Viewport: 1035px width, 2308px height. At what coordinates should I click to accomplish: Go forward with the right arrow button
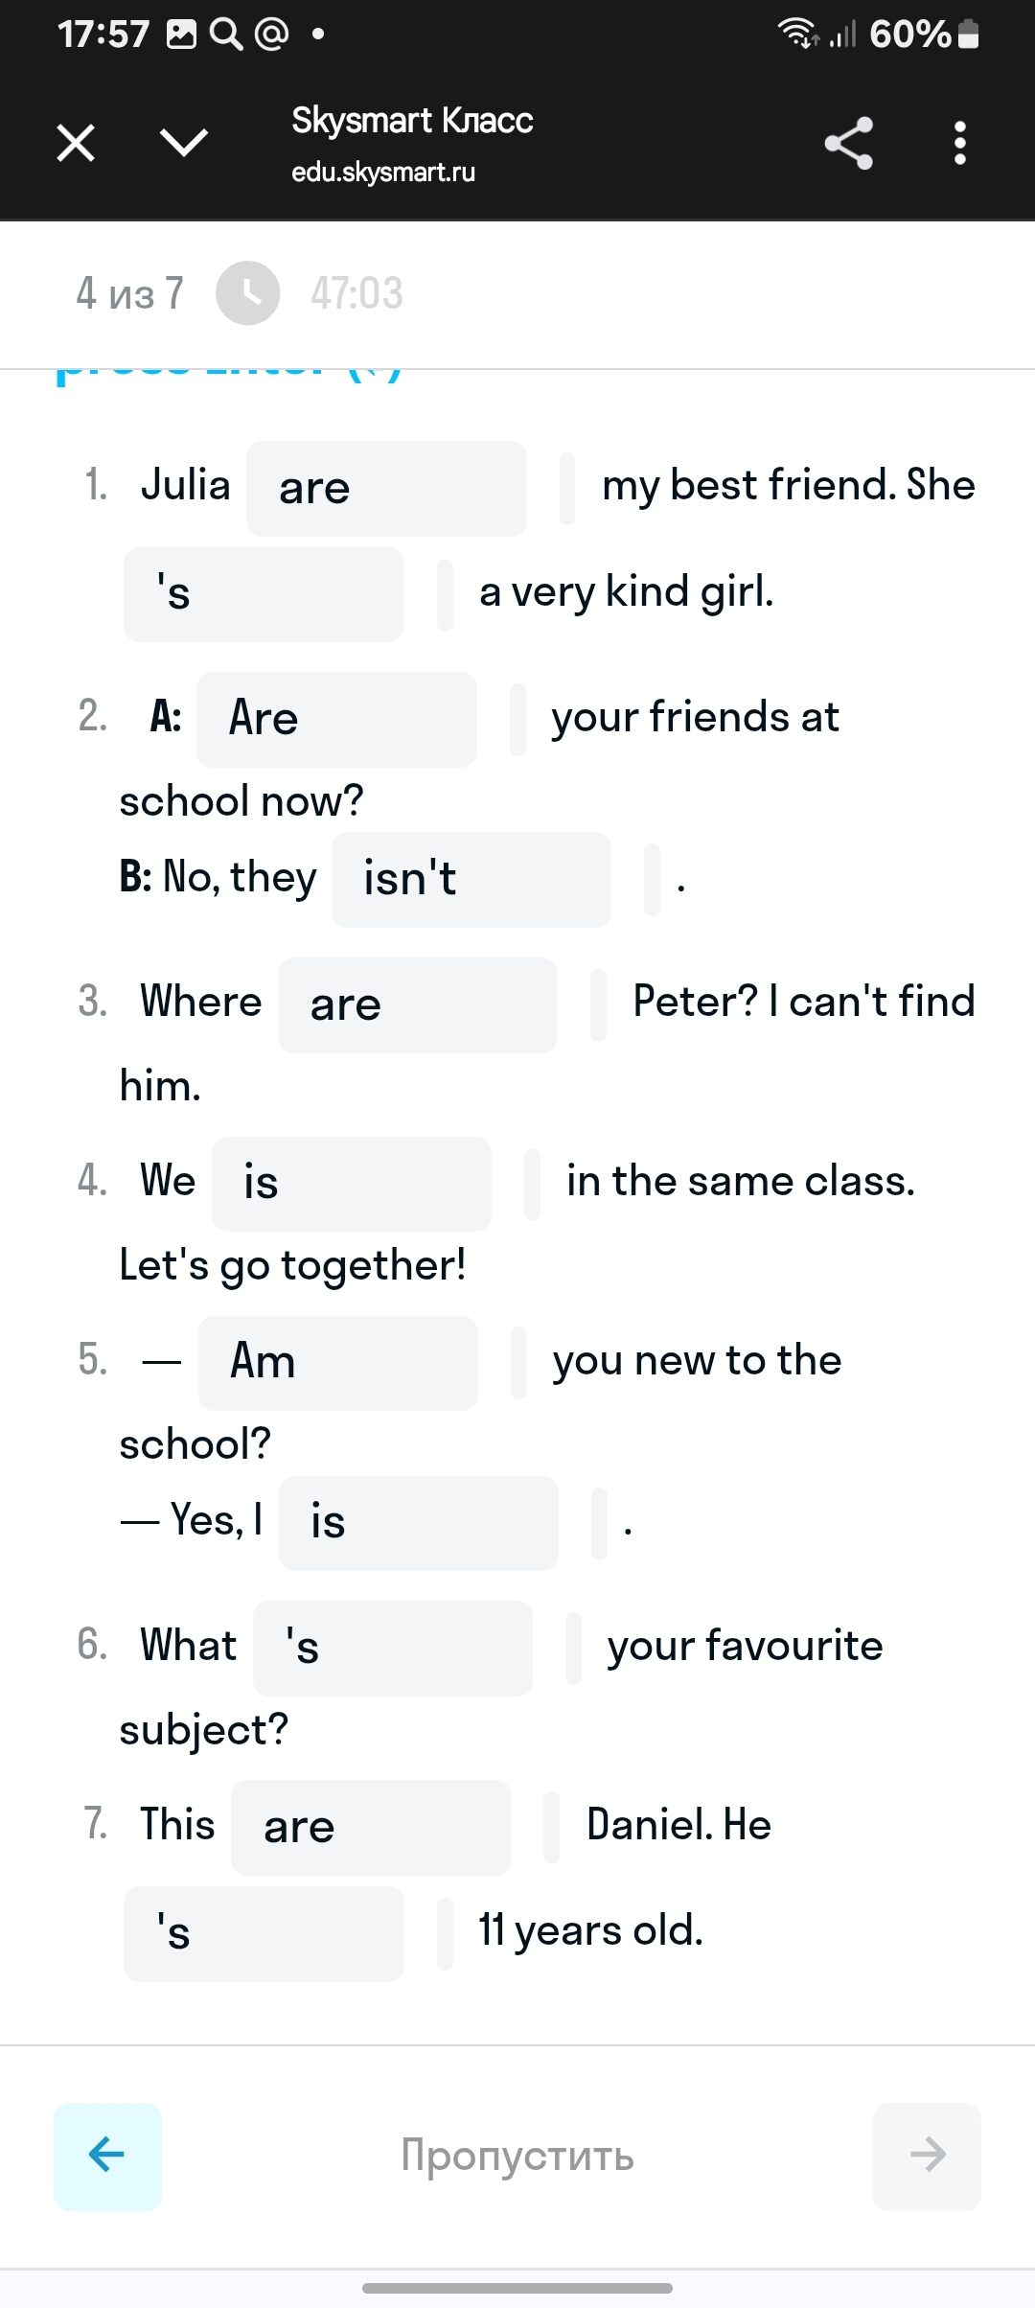927,2156
